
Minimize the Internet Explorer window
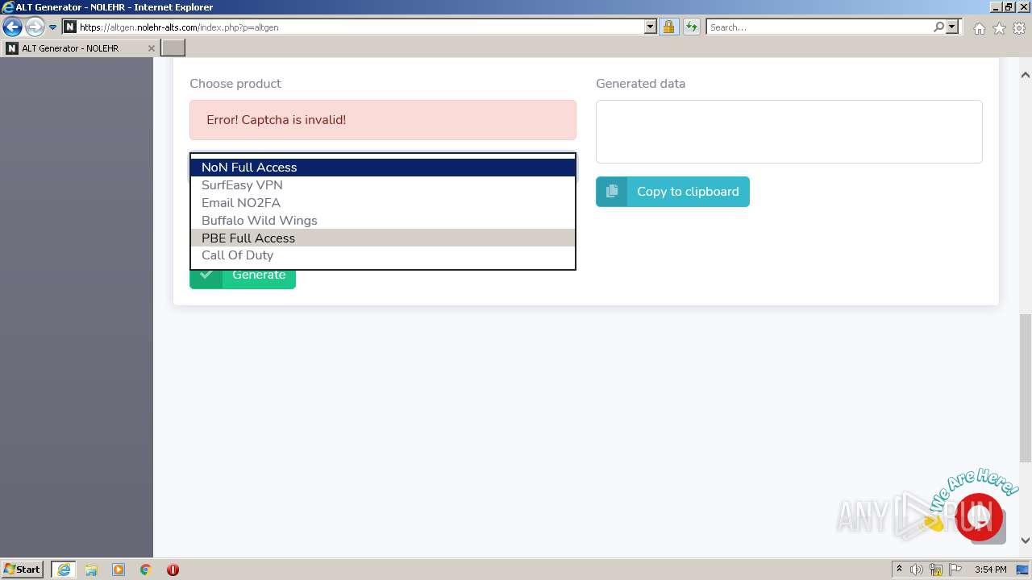(995, 7)
